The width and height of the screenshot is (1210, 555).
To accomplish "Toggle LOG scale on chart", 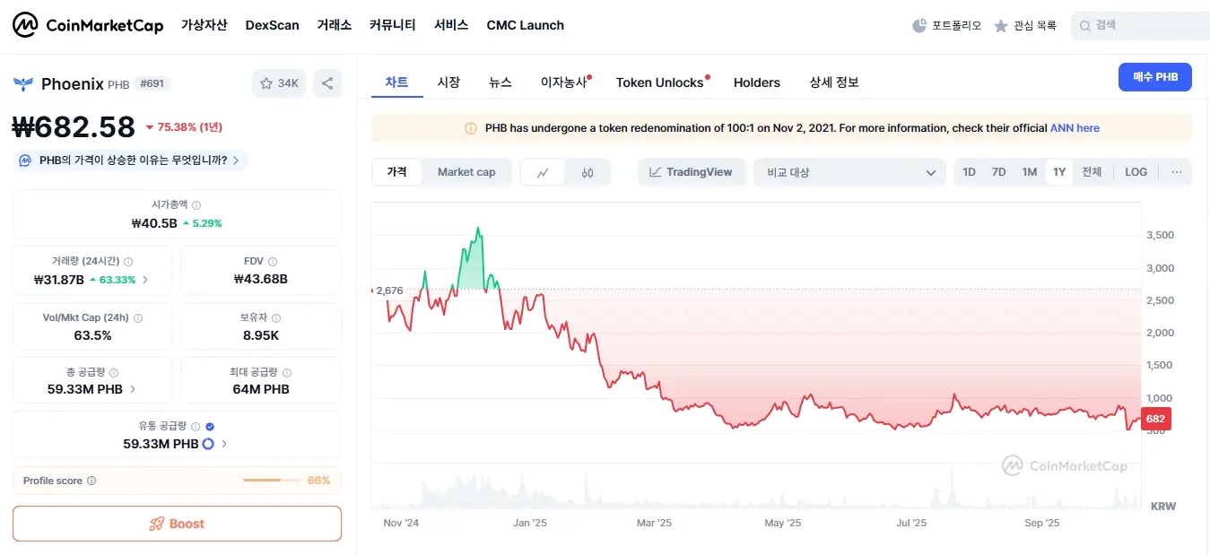I will 1136,172.
